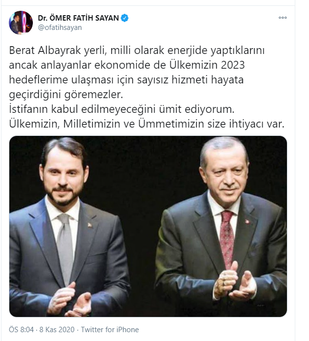Open the author's round profile avatar
309x341 pixels.
21,23
